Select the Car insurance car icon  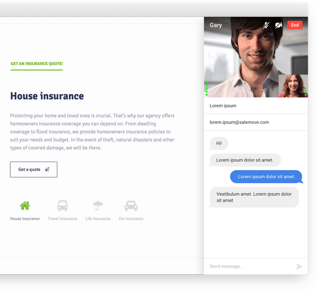(131, 206)
